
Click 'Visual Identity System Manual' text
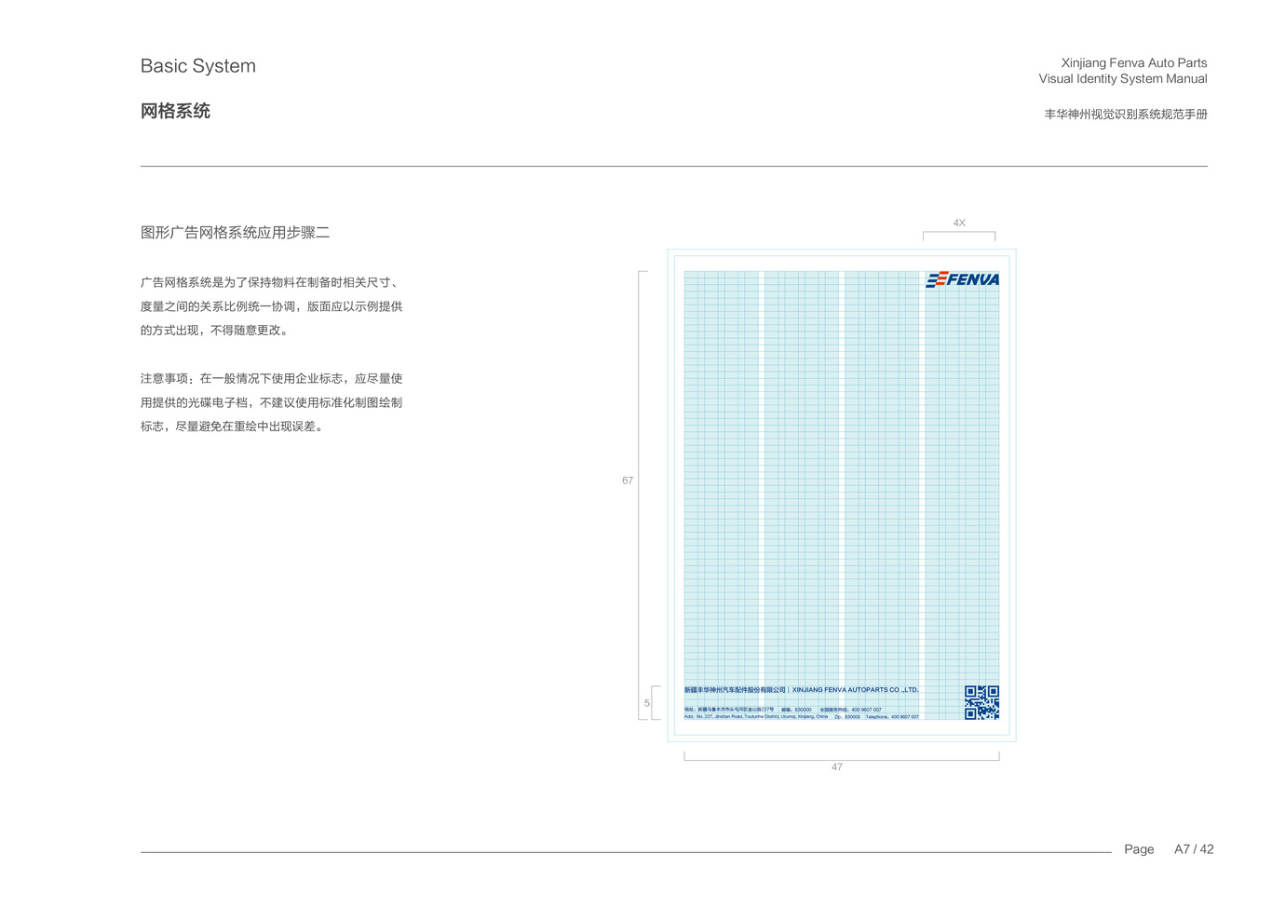click(1123, 79)
